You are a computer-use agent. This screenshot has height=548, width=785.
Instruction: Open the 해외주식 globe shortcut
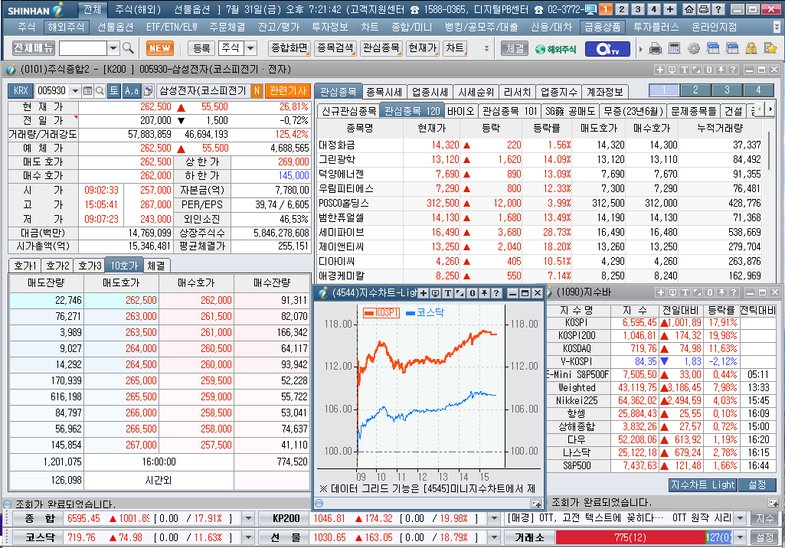click(555, 49)
